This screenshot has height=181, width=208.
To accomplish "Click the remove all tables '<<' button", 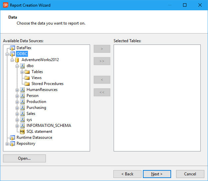I will pyautogui.click(x=102, y=92).
